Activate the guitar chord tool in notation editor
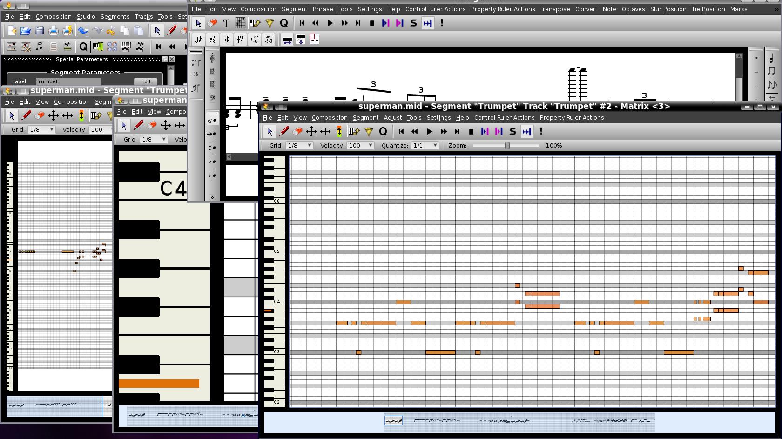The width and height of the screenshot is (782, 439). tap(240, 23)
